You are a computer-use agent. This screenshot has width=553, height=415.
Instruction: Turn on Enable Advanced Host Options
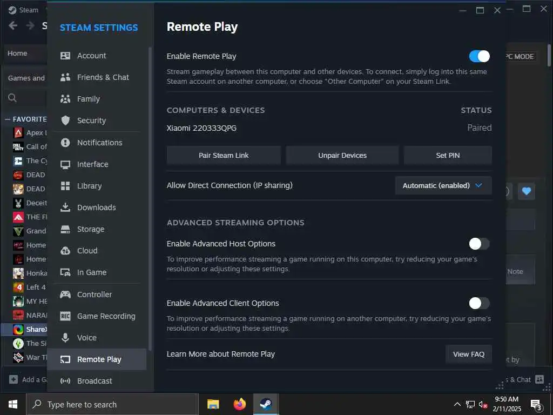point(479,244)
